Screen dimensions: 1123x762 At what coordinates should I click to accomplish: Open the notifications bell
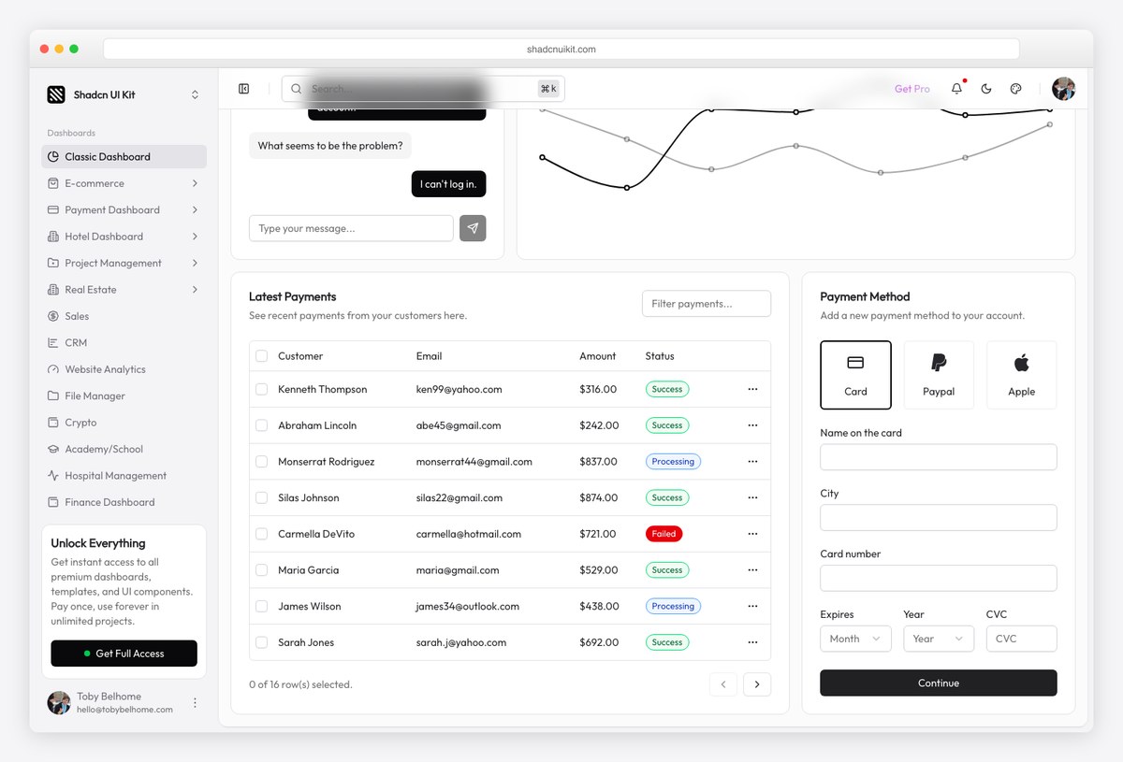click(956, 89)
